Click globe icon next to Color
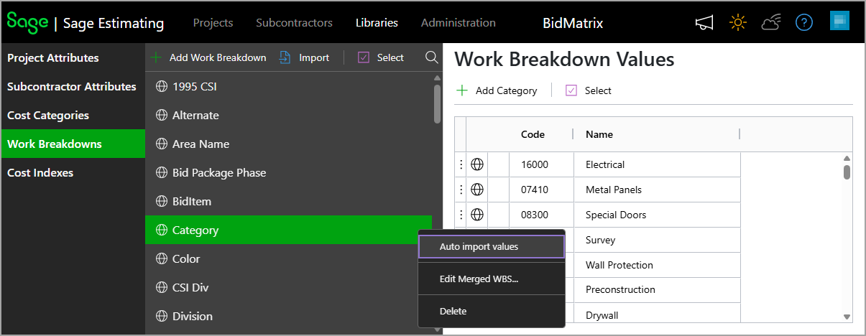 [x=162, y=259]
